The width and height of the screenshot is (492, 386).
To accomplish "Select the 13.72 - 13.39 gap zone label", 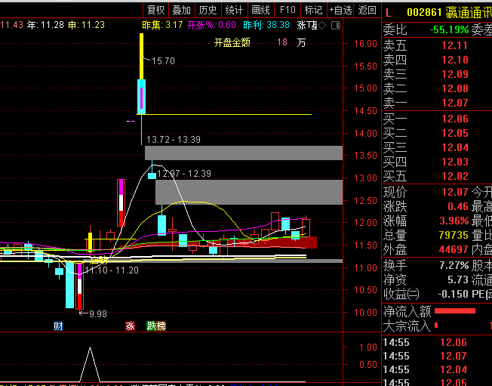I will 174,140.
